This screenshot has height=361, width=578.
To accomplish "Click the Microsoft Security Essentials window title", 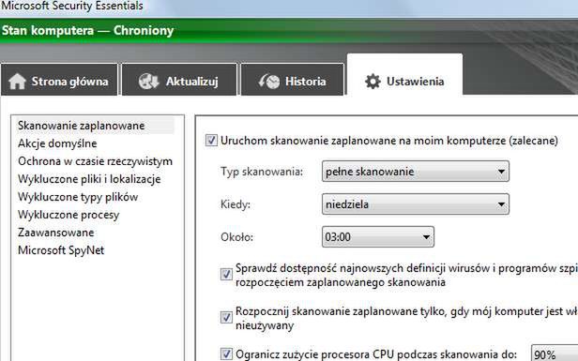I will pyautogui.click(x=71, y=6).
